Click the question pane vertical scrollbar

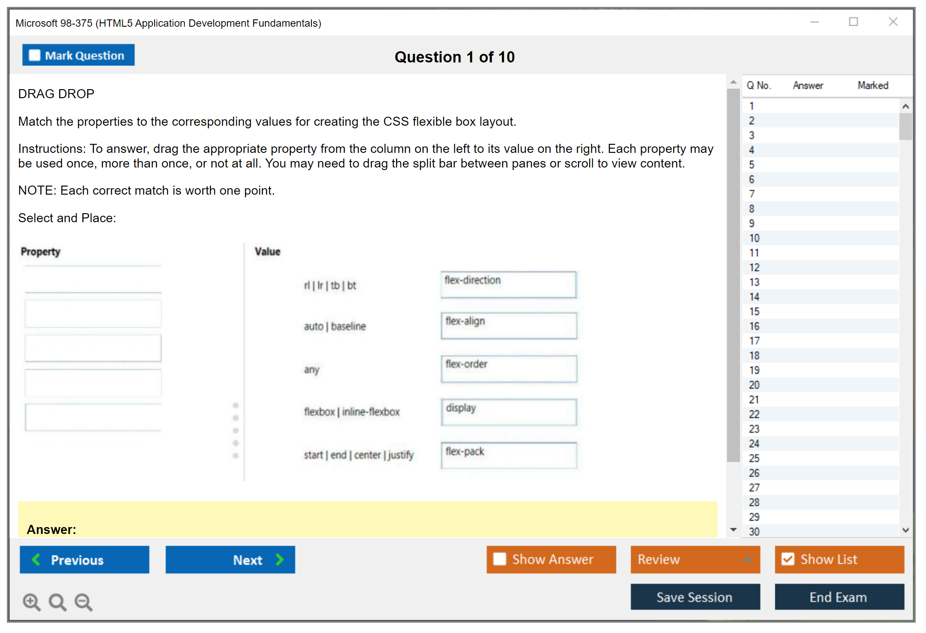click(x=733, y=276)
